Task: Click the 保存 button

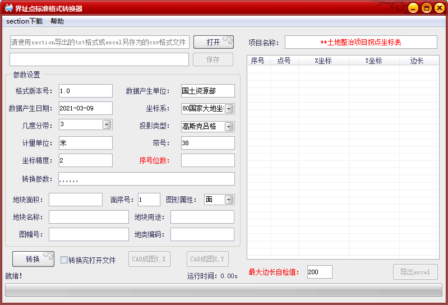Action: coord(213,59)
